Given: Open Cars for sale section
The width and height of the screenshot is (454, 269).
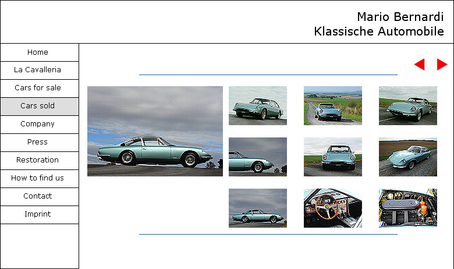Looking at the screenshot, I should (x=40, y=89).
